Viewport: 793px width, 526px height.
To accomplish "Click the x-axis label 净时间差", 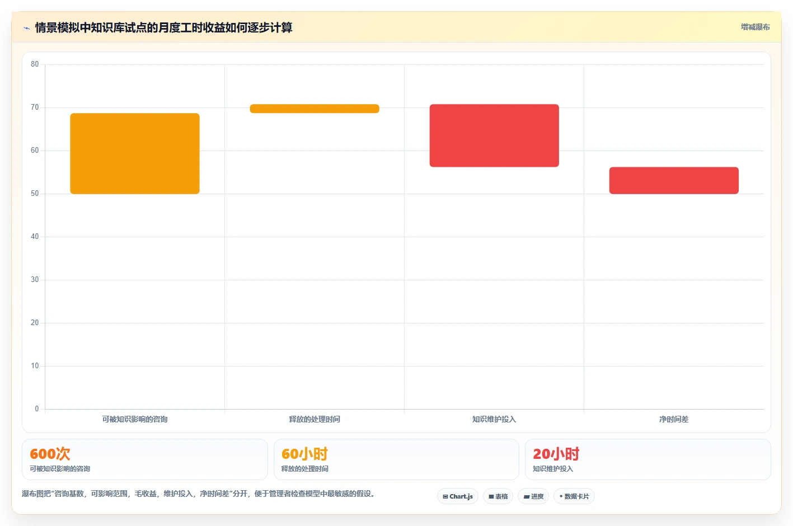I will point(674,419).
